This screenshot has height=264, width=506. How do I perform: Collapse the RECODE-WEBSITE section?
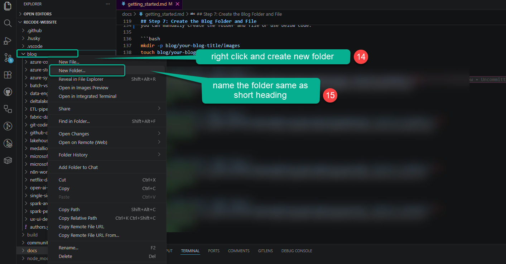click(x=20, y=22)
